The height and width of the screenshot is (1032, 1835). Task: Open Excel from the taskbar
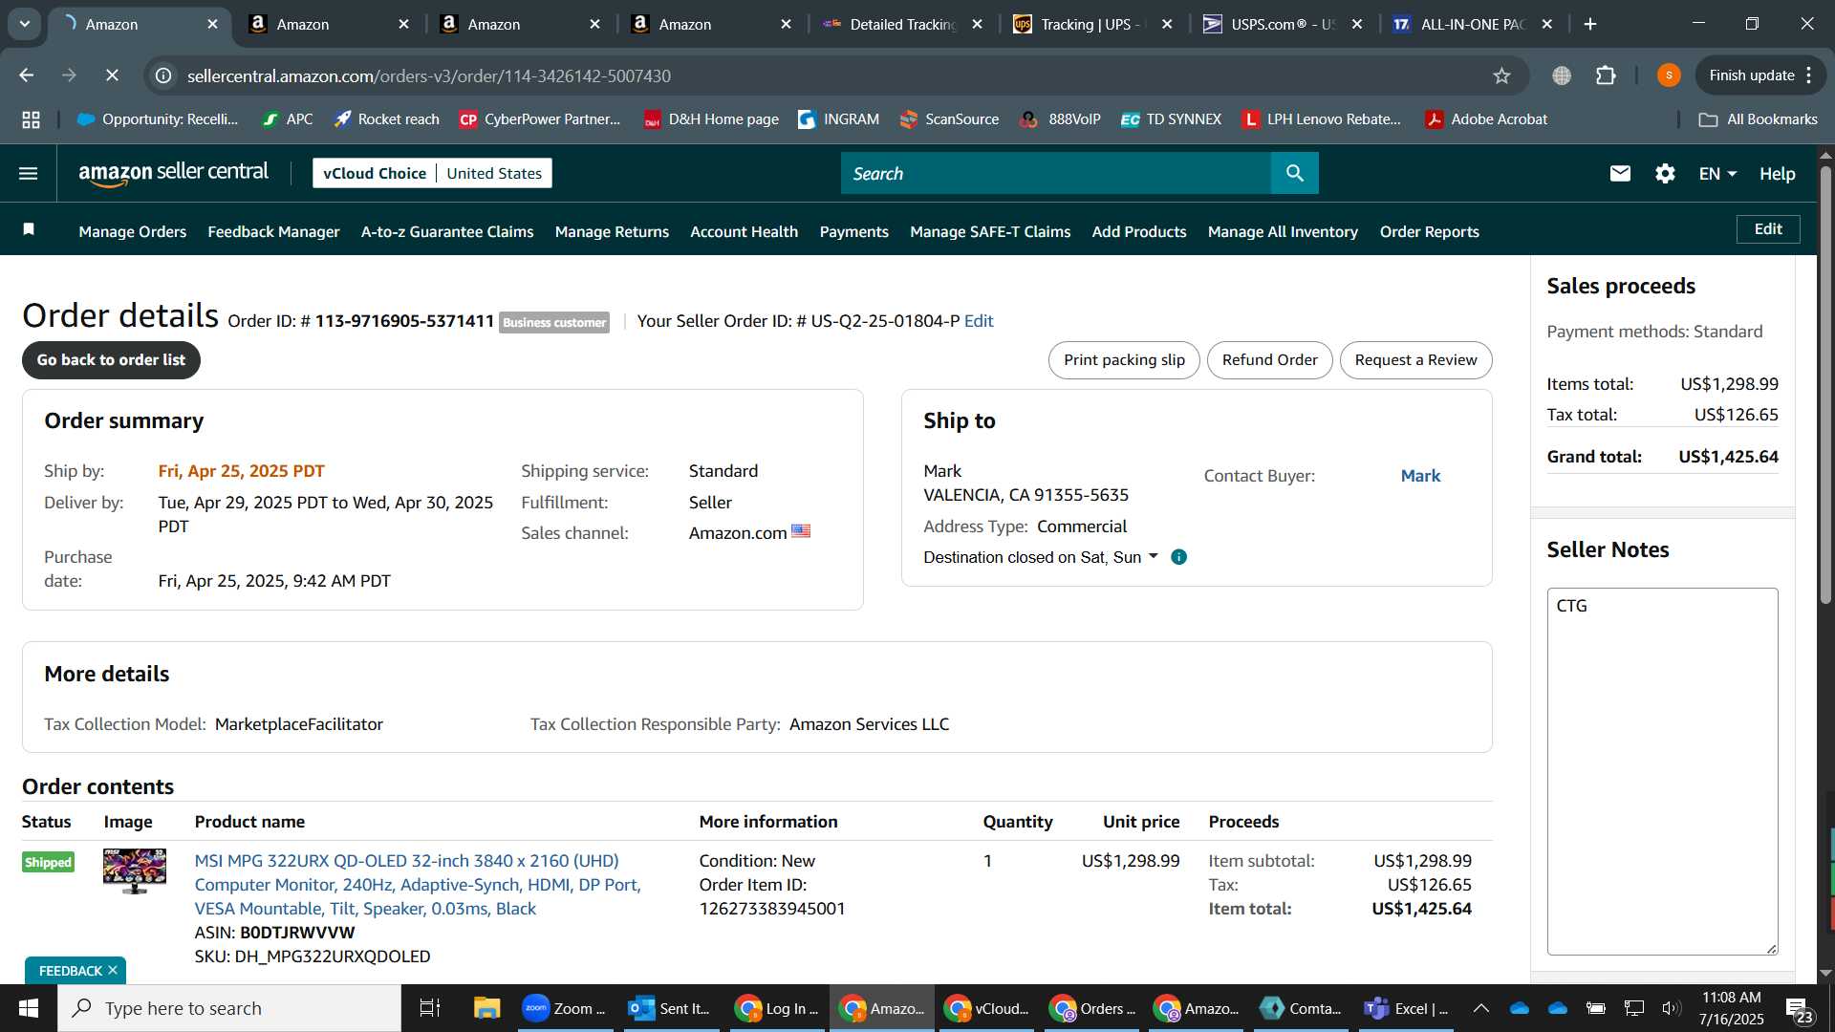tap(1406, 1008)
